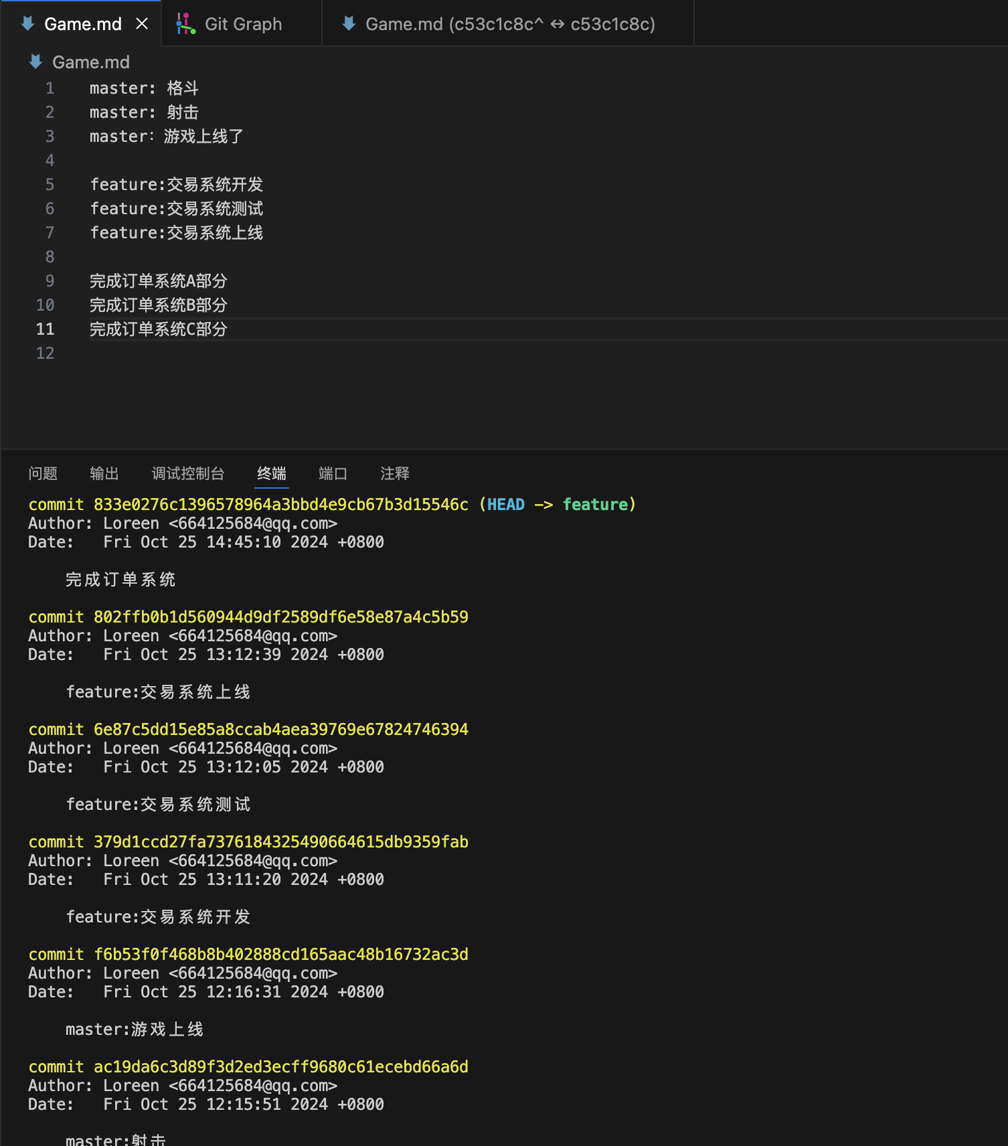The height and width of the screenshot is (1146, 1008).
Task: Click date 'Fri Oct 25 12:15:51 2024' in terminal
Action: click(x=216, y=1104)
